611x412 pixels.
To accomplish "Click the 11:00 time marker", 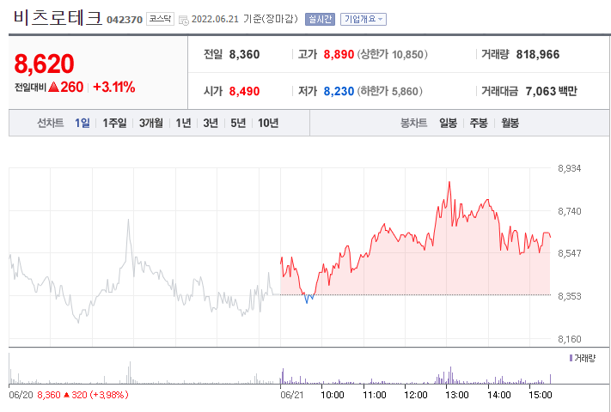I will pos(374,395).
